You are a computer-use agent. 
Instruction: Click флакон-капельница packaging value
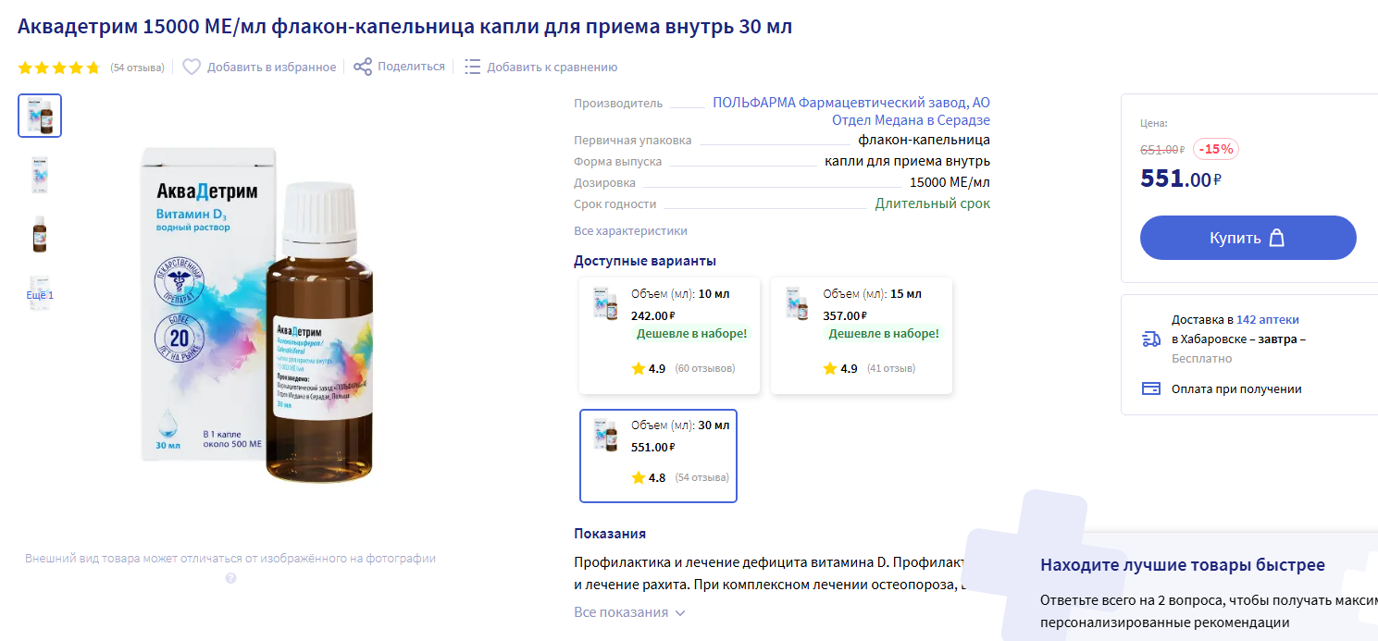925,140
